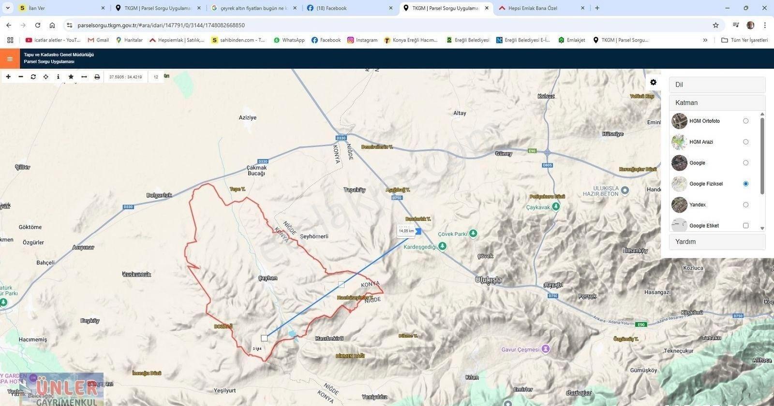774x406 pixels.
Task: Bookmark this page with star
Action: coord(715,25)
